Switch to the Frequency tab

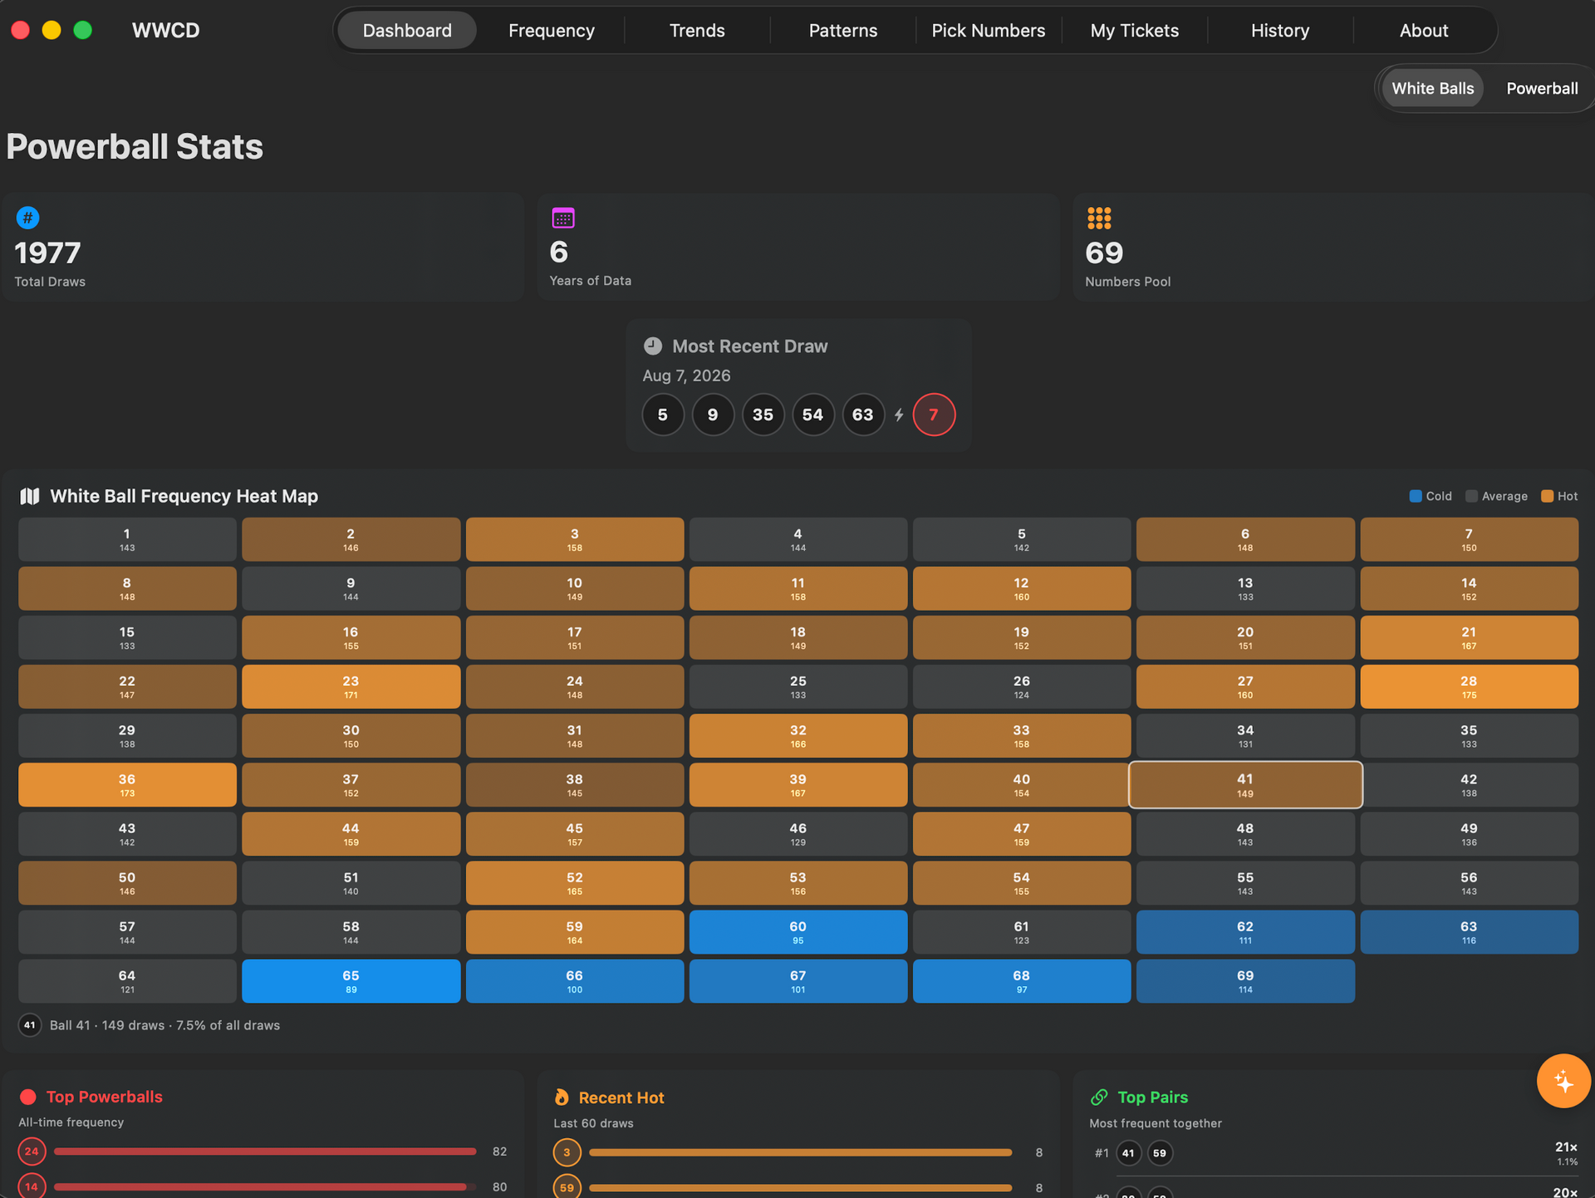coord(552,31)
